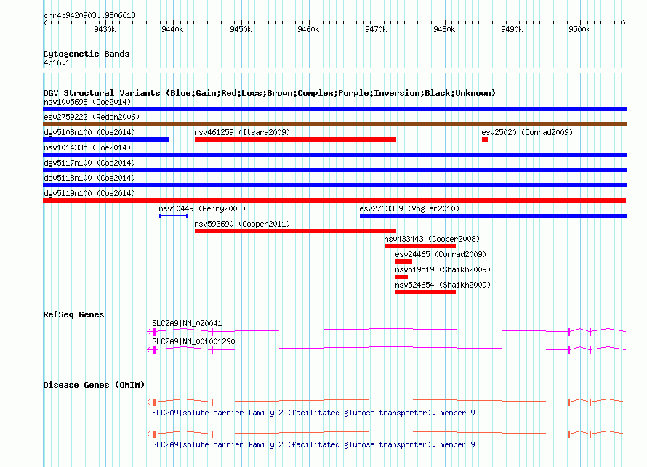
Task: Click the 9440k ruler position
Action: click(x=172, y=29)
